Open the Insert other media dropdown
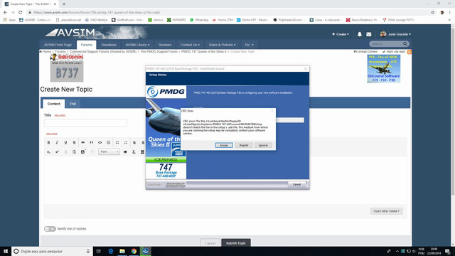The width and height of the screenshot is (455, 256). point(386,211)
